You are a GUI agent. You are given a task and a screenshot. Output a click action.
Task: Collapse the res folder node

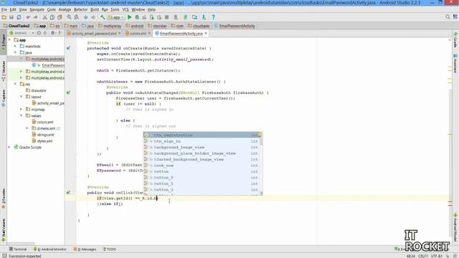15,85
